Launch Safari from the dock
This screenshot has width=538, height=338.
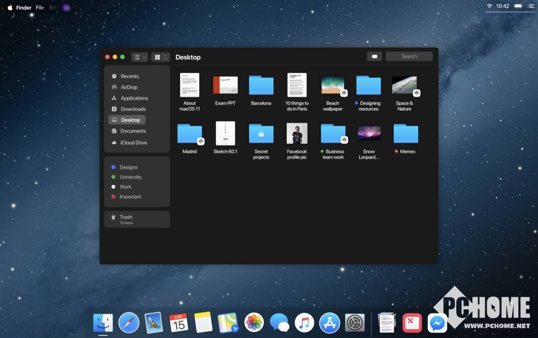pos(129,323)
